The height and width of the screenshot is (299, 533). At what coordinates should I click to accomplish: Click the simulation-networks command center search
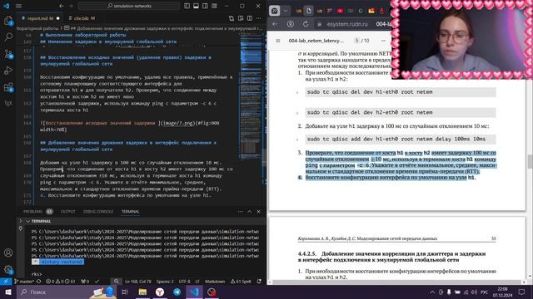pos(129,6)
